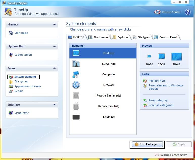Click the Replace icon link
This screenshot has width=195, height=160.
pyautogui.click(x=157, y=81)
